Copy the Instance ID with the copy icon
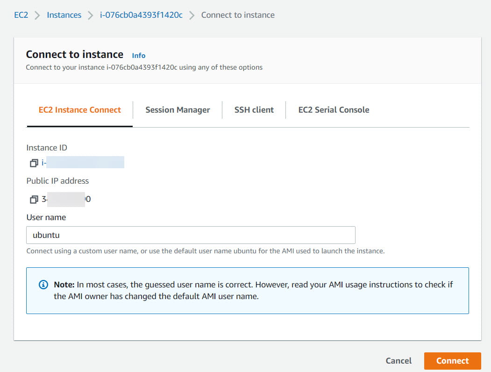The width and height of the screenshot is (491, 372). pyautogui.click(x=34, y=163)
